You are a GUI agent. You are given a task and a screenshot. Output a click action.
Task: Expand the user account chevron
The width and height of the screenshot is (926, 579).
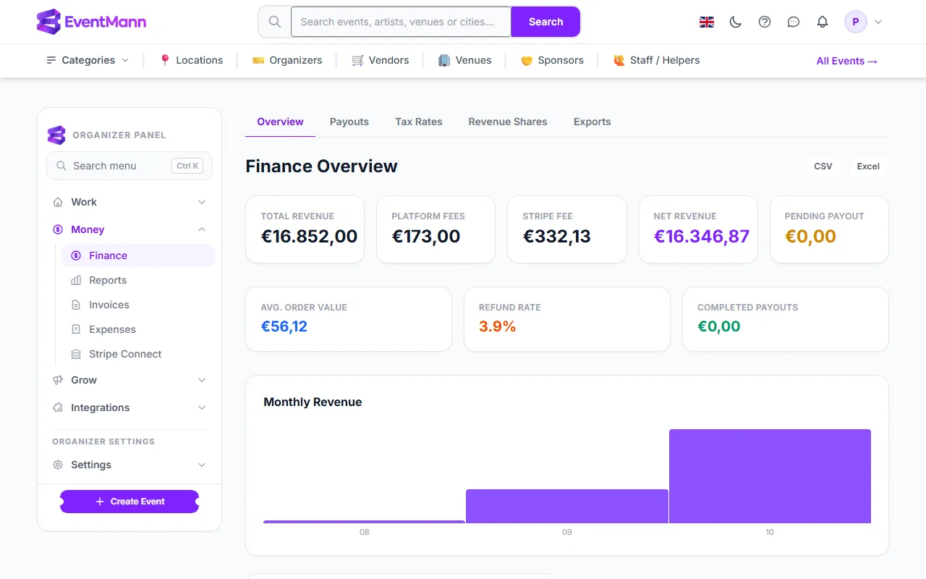click(878, 22)
